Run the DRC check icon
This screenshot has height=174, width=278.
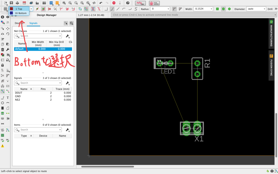8,141
